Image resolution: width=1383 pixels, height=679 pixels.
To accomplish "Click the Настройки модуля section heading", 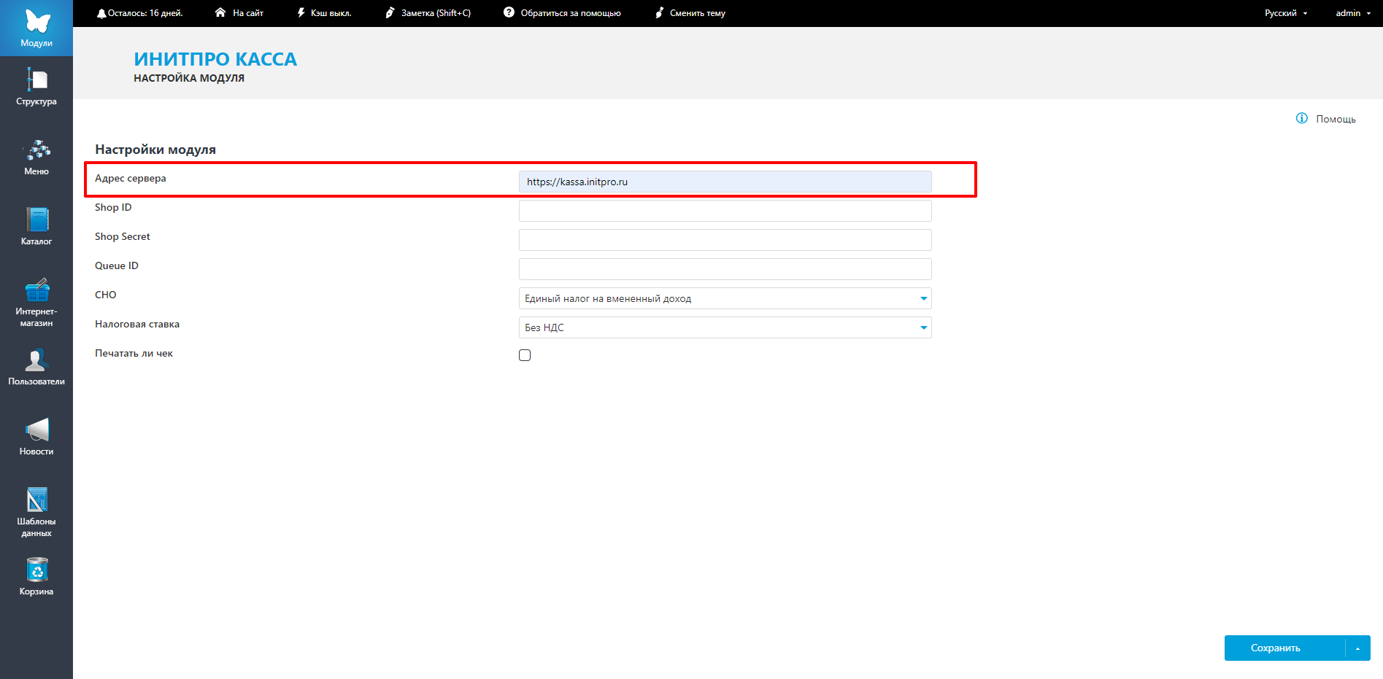I will 155,150.
